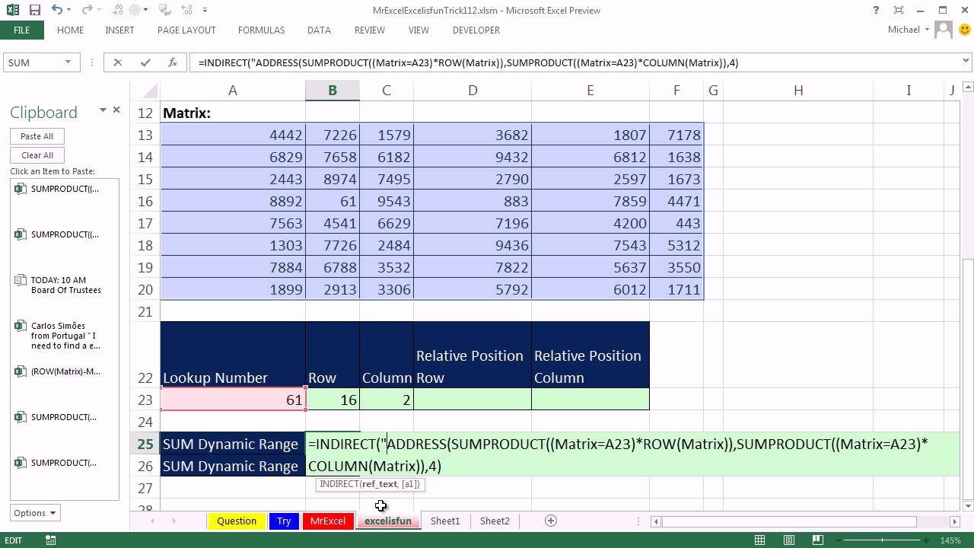This screenshot has height=548, width=974.
Task: Click the smiley feedback icon
Action: point(965,30)
